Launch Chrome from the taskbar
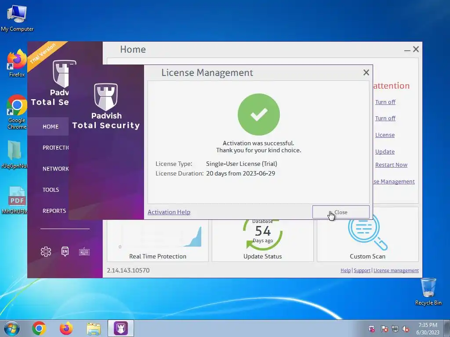Screen dimensions: 450x337 click(x=39, y=328)
